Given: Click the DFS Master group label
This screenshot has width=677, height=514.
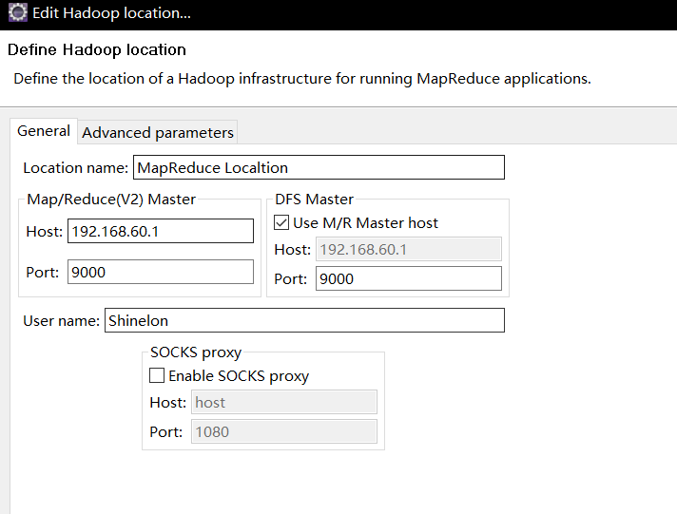Looking at the screenshot, I should [314, 200].
